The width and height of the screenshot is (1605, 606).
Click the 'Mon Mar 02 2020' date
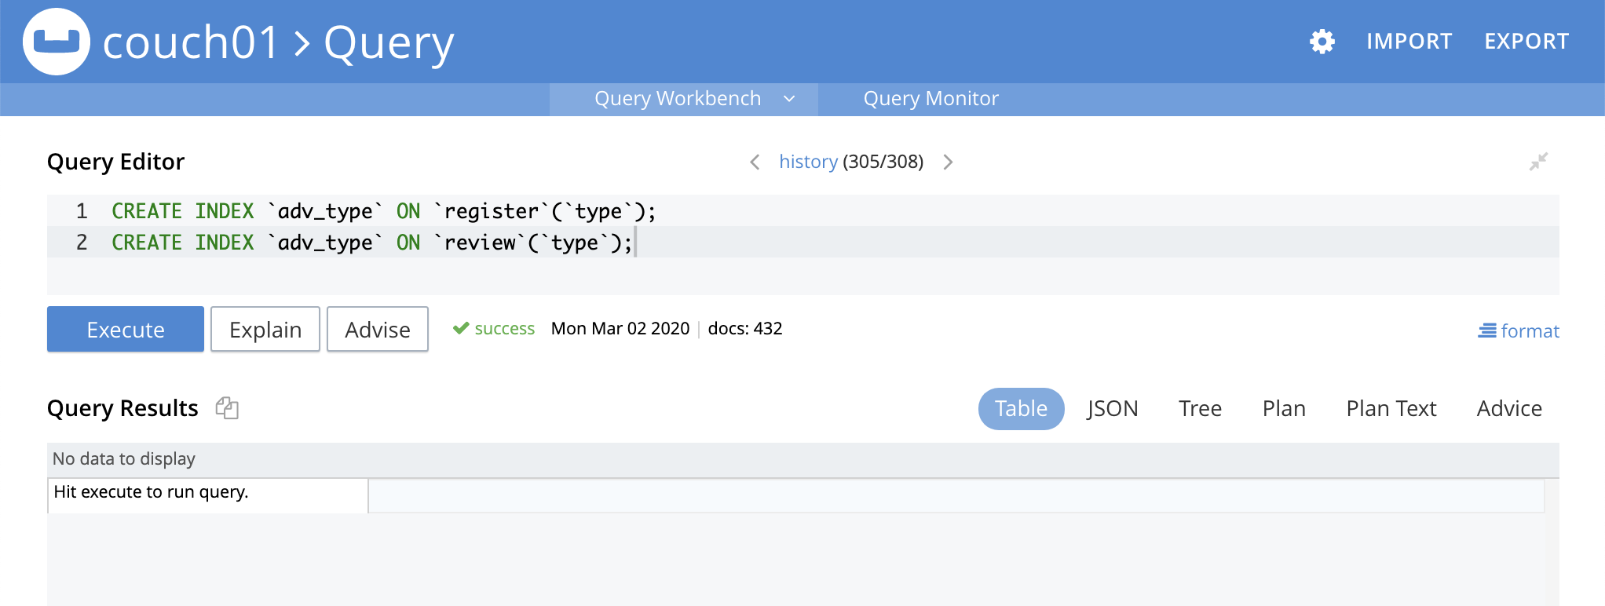[x=620, y=328]
